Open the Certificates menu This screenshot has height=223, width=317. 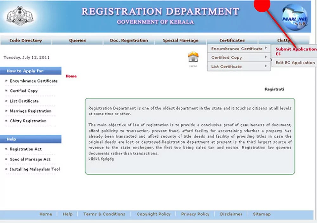click(x=232, y=40)
